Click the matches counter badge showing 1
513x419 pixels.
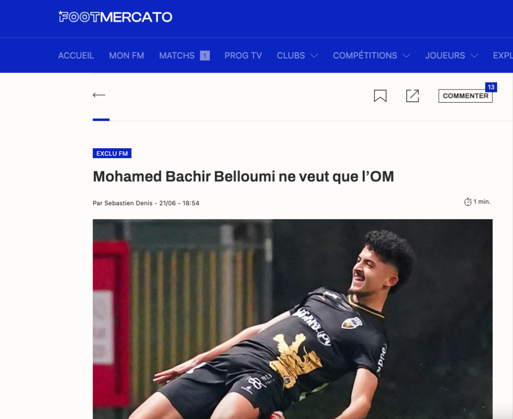tap(205, 56)
